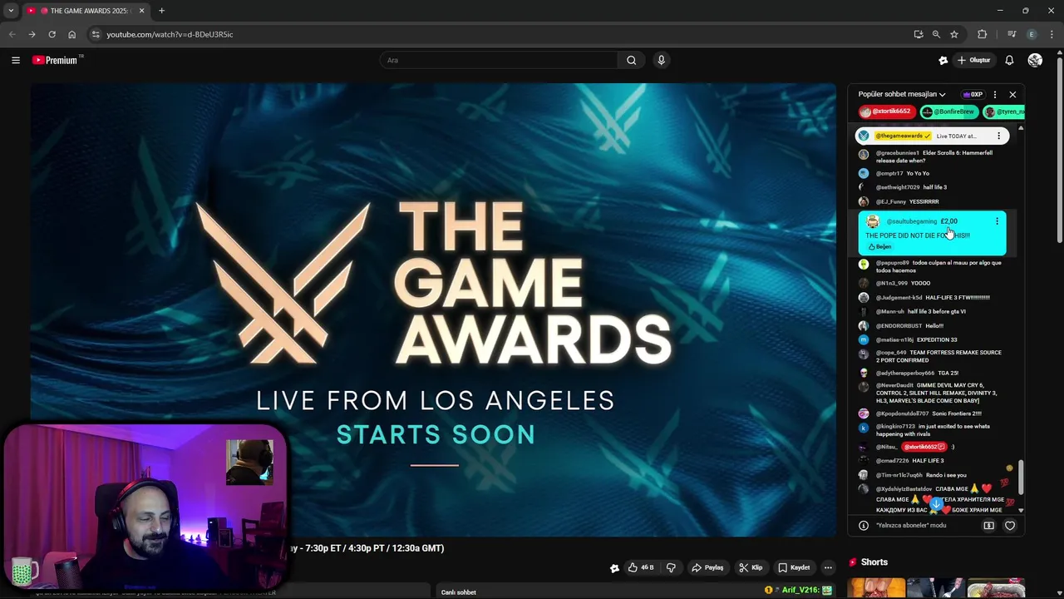Click @Kpopdonutdol707 Sonic Frontiers message
The image size is (1064, 599).
[x=929, y=413]
